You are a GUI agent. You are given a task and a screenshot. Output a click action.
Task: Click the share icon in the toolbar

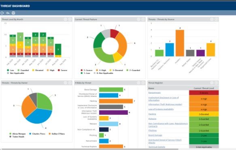point(8,13)
